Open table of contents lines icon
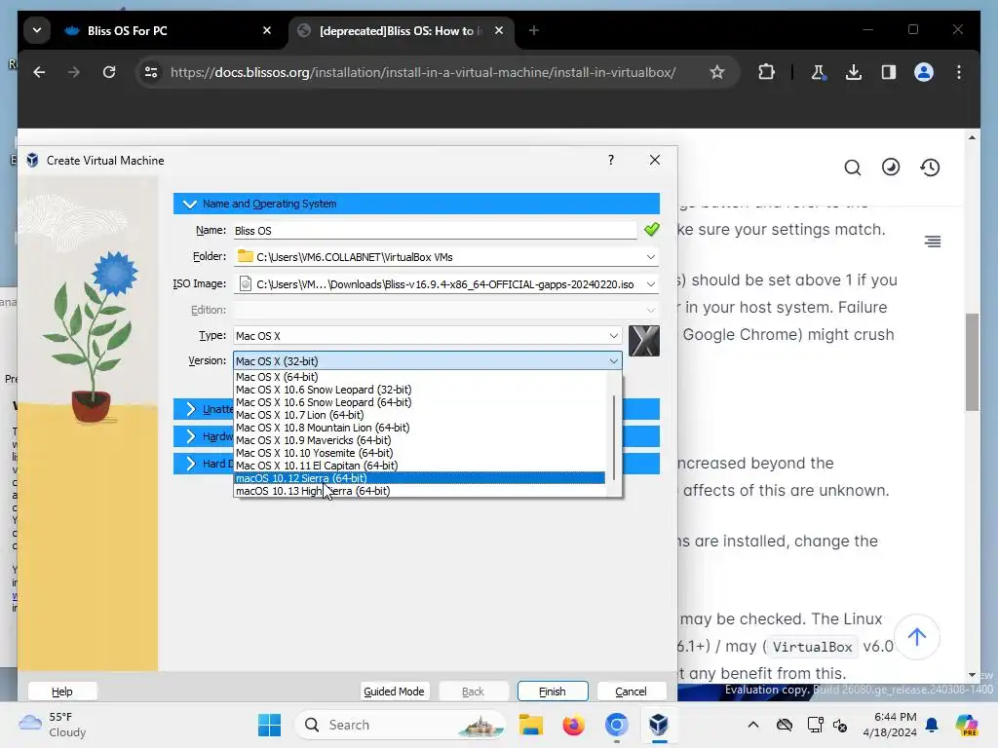 click(933, 242)
